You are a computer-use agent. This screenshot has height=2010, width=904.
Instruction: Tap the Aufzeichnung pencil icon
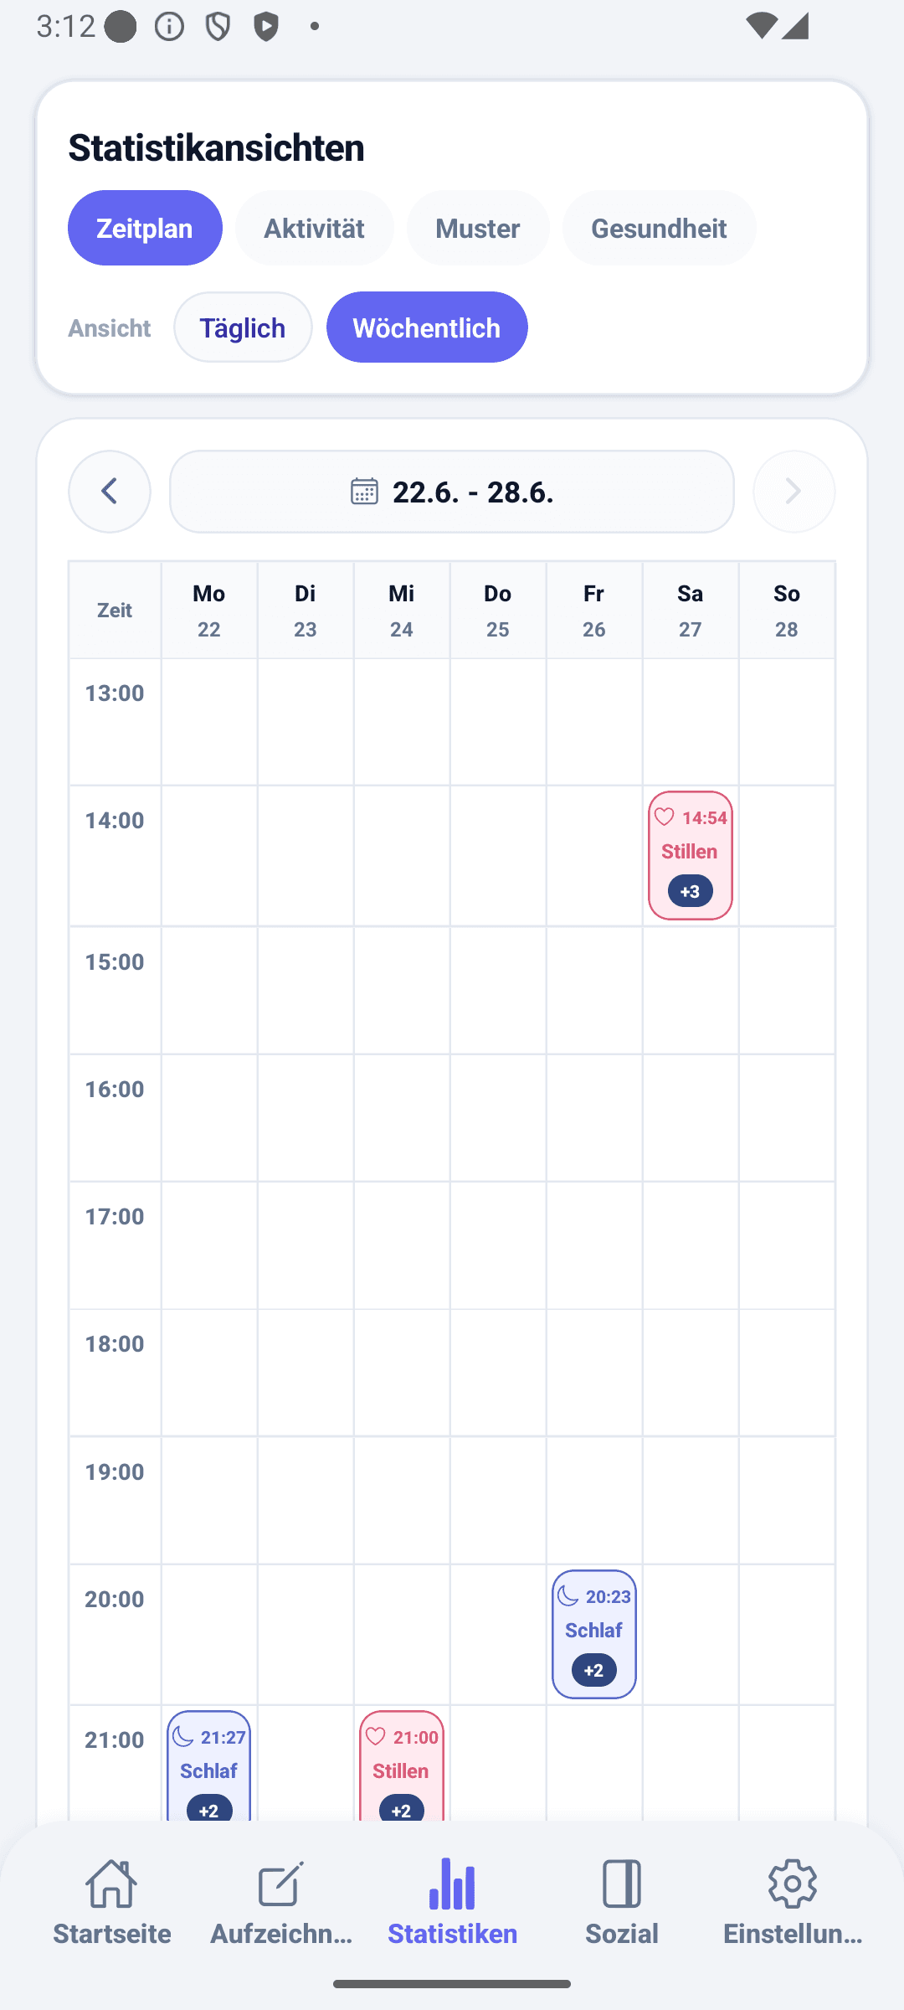pos(280,1884)
